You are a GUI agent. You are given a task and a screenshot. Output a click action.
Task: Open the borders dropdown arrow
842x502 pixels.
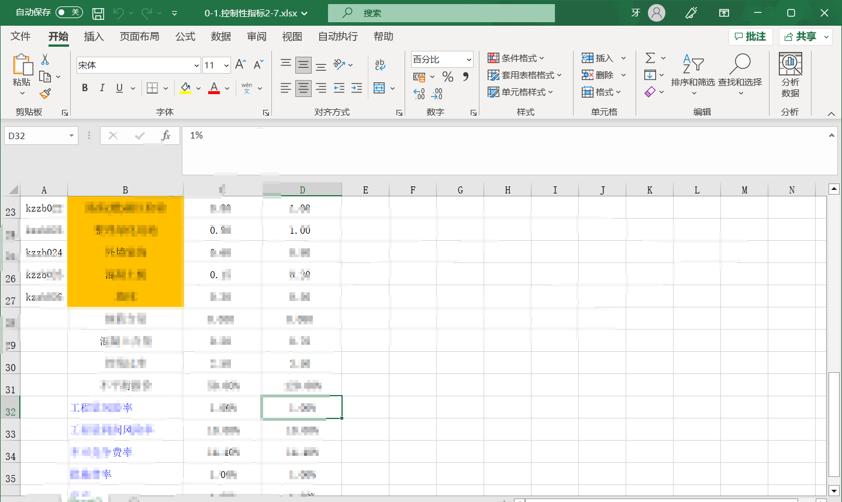click(166, 88)
